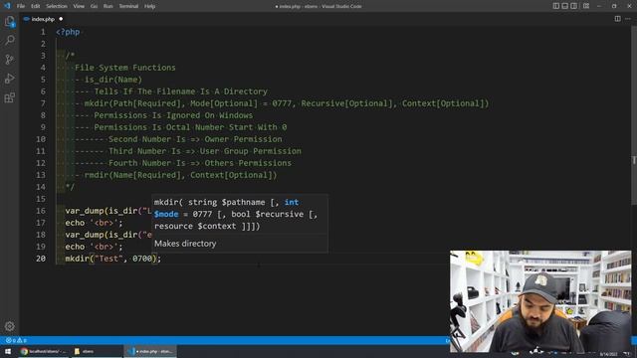Open the Edit menu
Image resolution: width=637 pixels, height=358 pixels.
click(36, 6)
